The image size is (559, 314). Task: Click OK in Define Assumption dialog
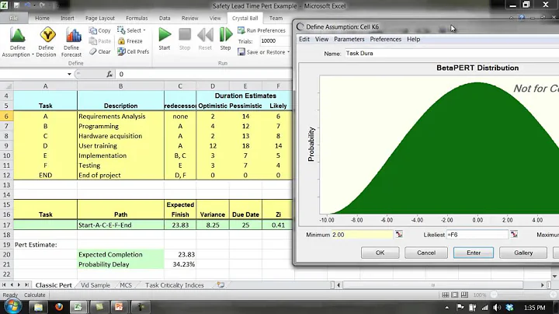[x=380, y=253]
